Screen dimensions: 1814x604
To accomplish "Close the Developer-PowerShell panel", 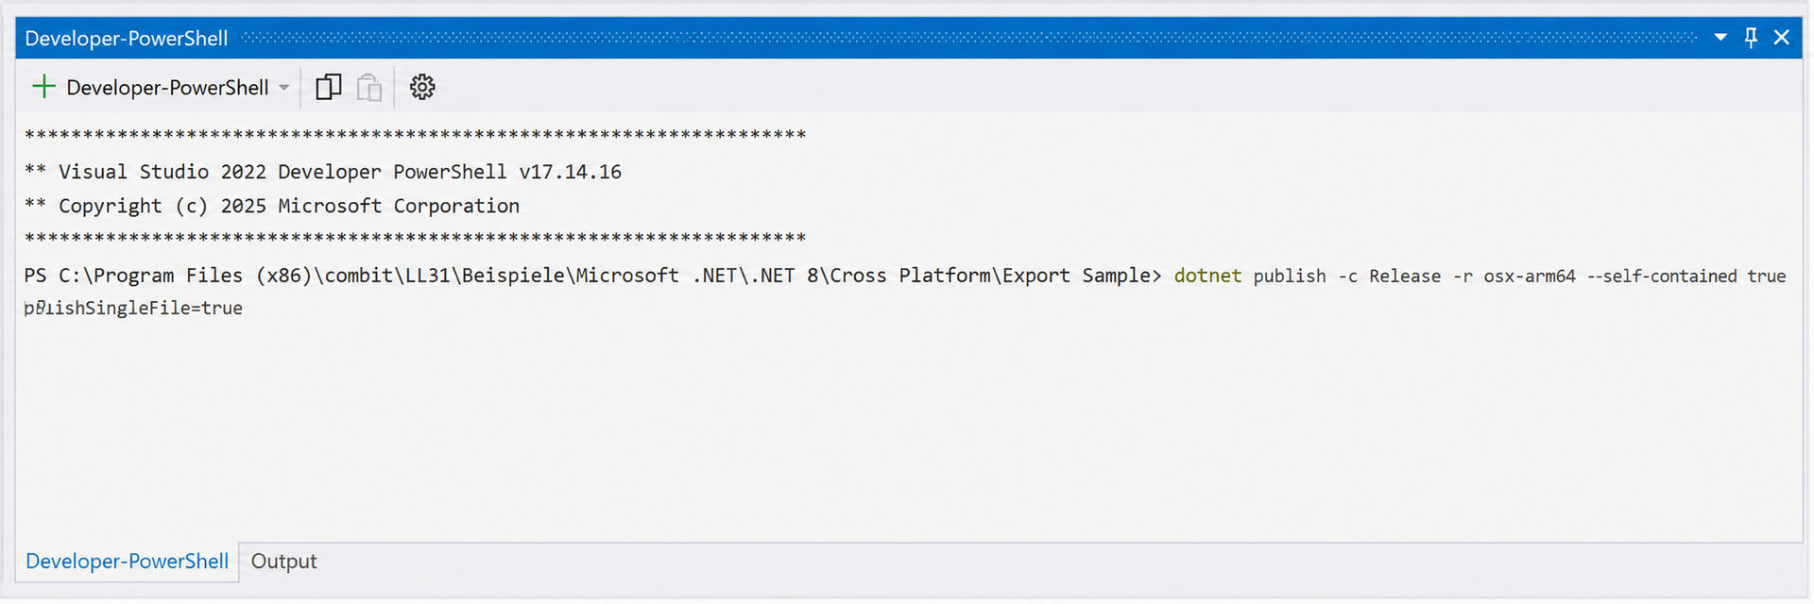I will coord(1782,38).
